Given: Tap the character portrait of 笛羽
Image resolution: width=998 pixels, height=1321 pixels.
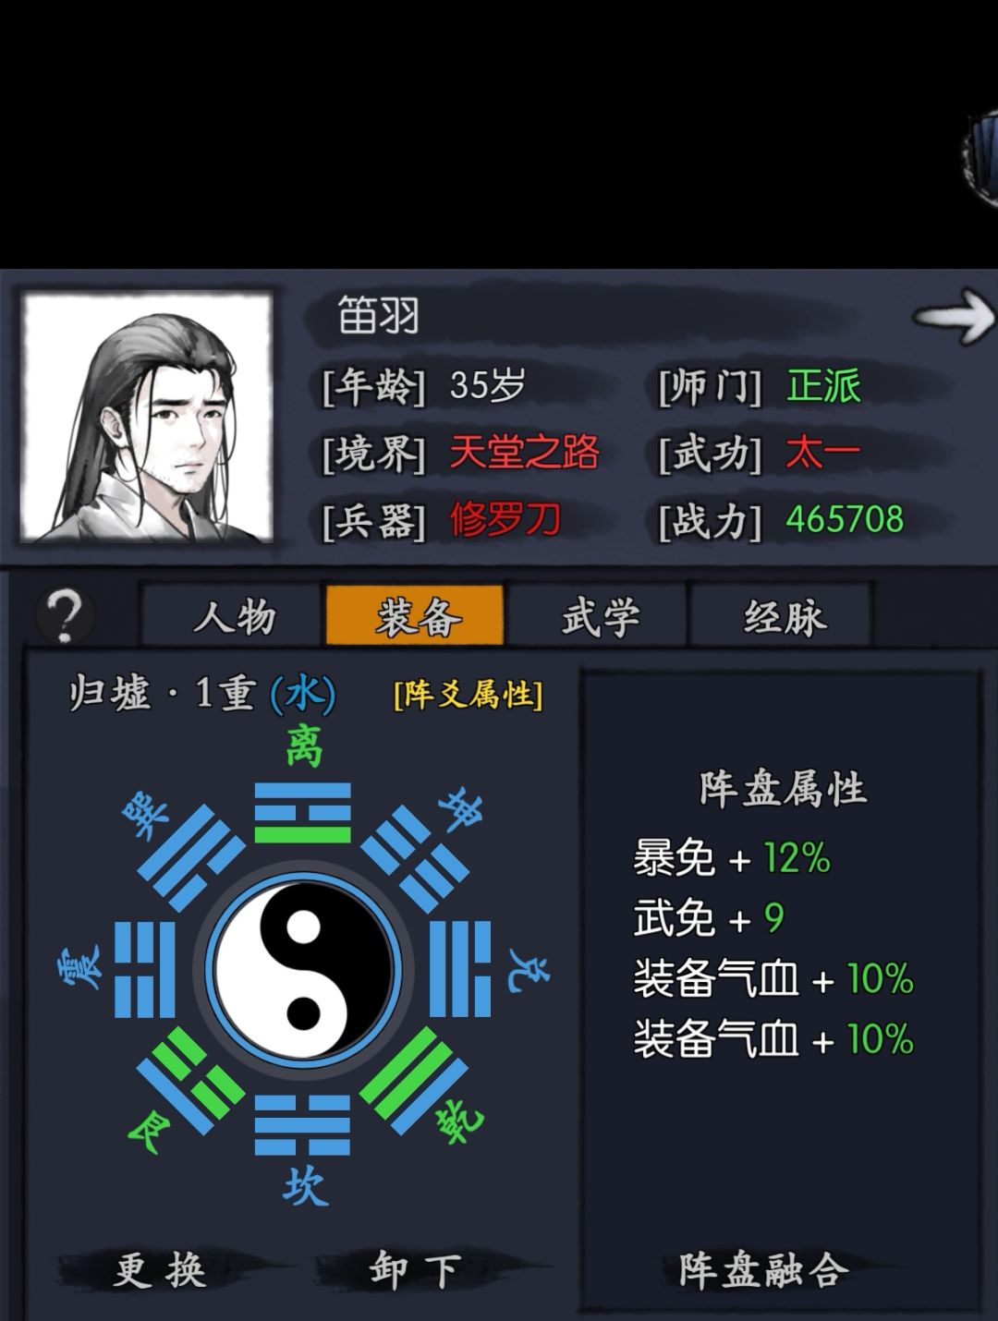Looking at the screenshot, I should (x=148, y=418).
